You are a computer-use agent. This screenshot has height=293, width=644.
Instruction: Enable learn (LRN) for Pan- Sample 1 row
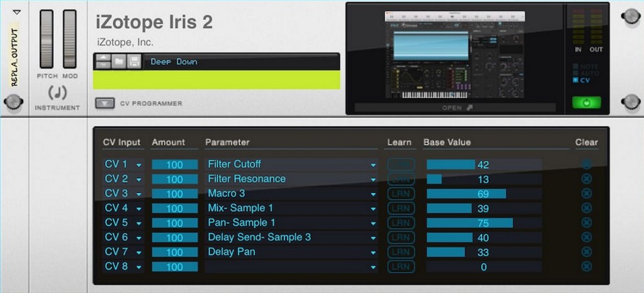click(x=401, y=222)
